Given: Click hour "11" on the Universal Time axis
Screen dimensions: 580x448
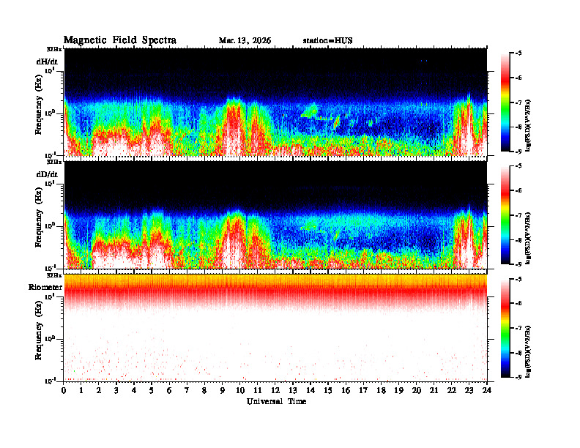Looking at the screenshot, I should (258, 391).
